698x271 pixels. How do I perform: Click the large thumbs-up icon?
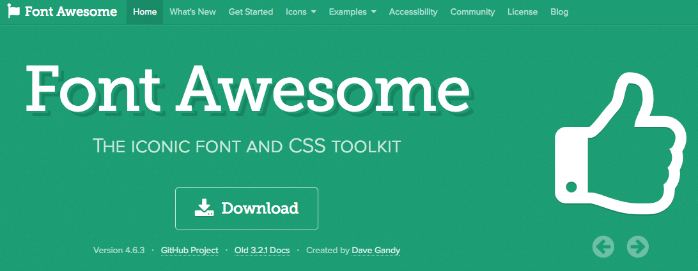(621, 143)
